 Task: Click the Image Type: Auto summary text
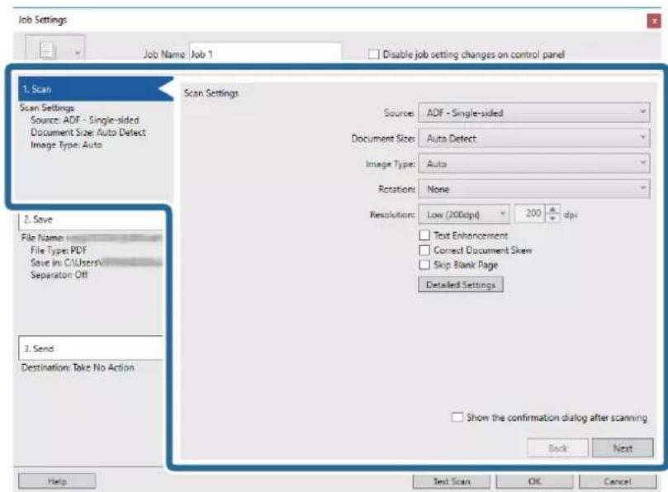coord(66,144)
